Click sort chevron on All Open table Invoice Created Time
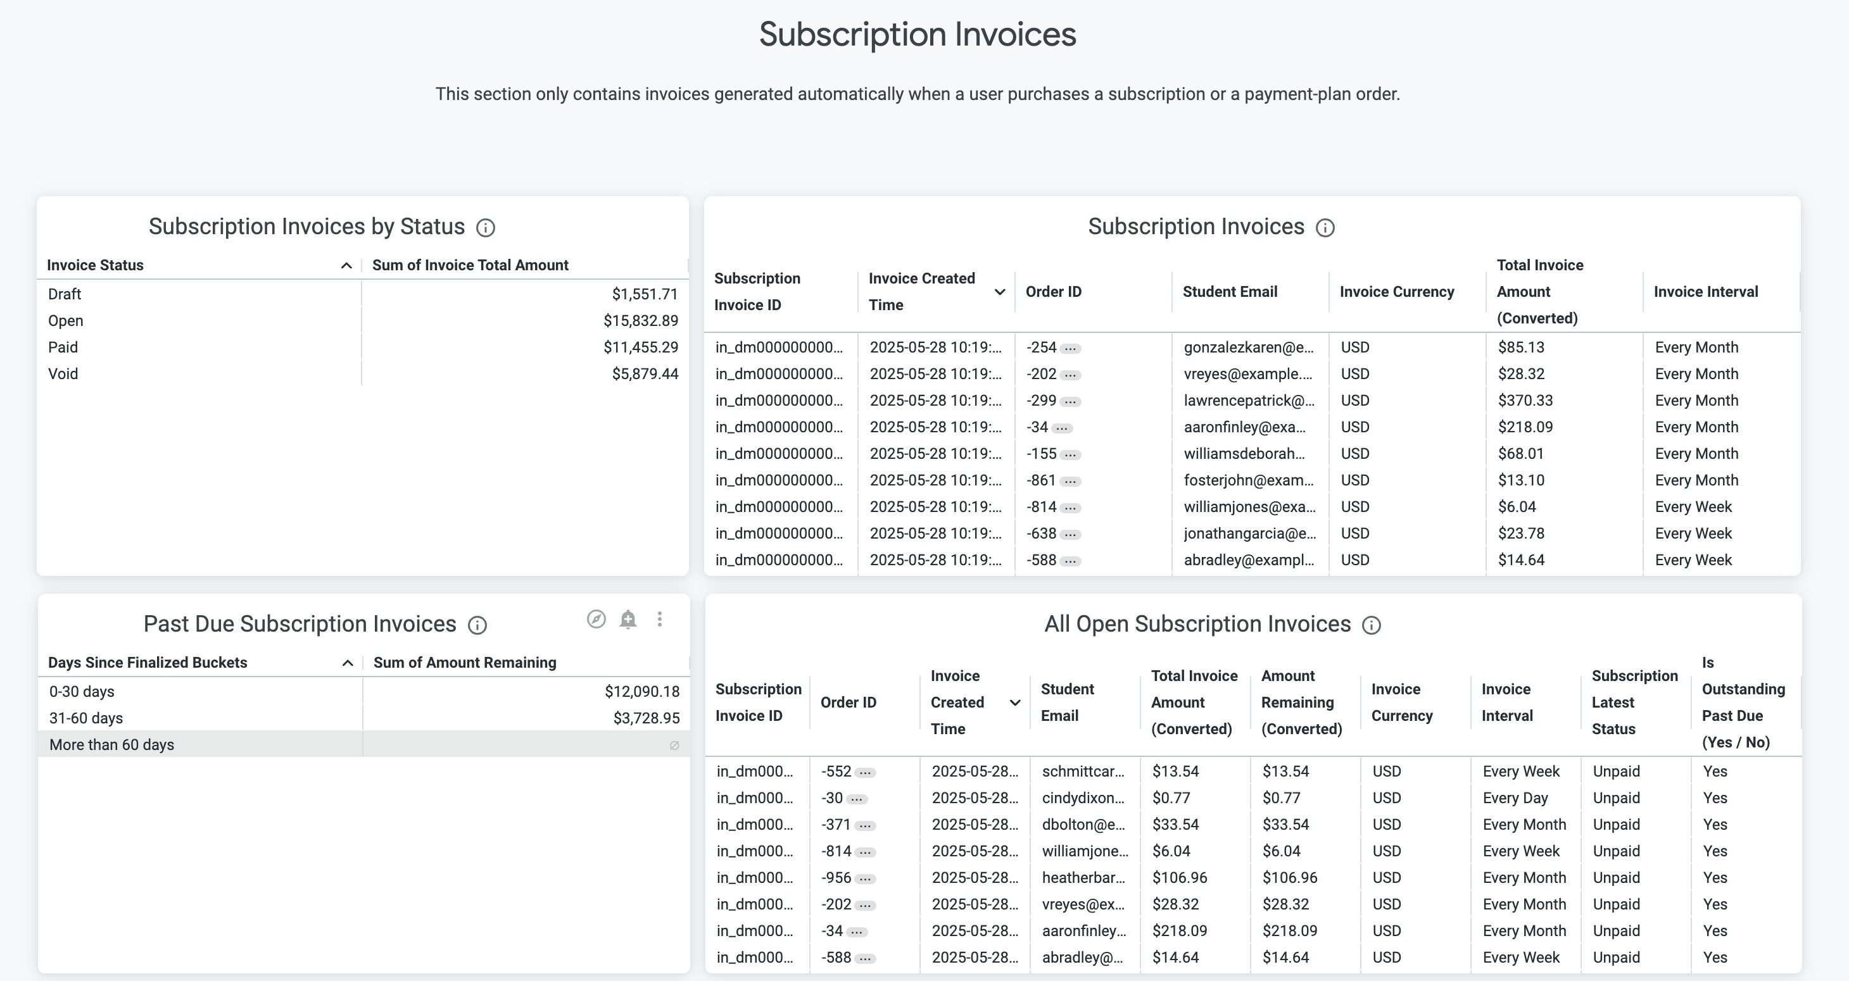 coord(1015,703)
